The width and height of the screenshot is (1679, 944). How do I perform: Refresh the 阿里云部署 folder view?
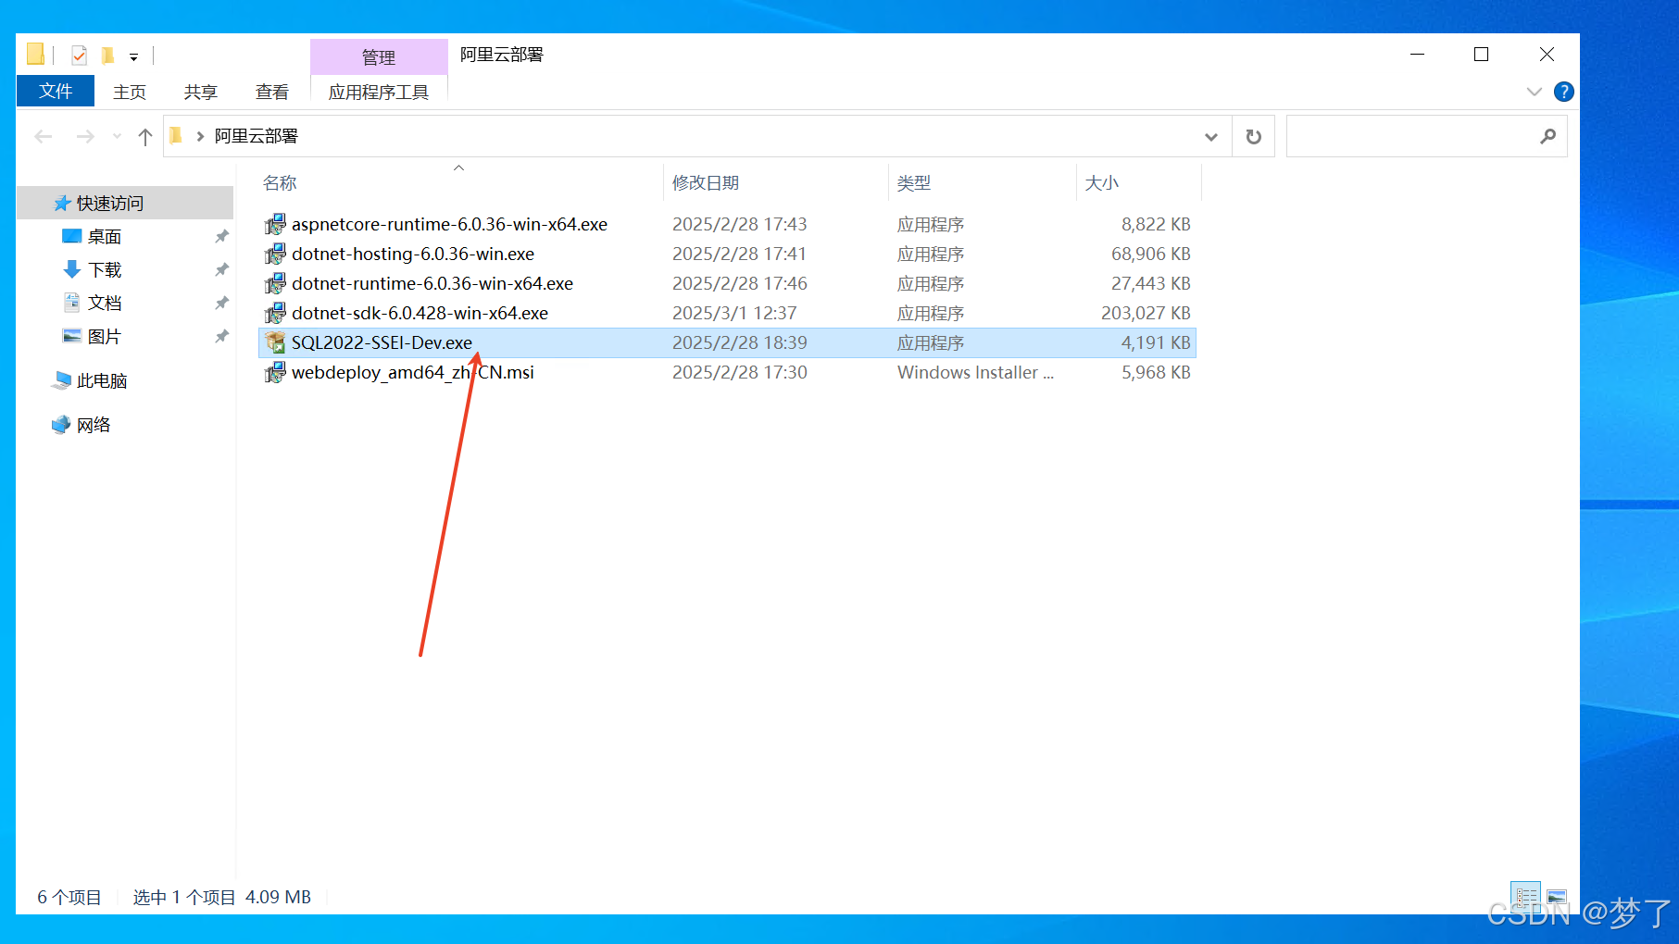pyautogui.click(x=1254, y=137)
